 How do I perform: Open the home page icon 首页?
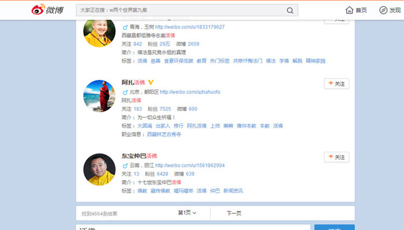click(x=349, y=10)
